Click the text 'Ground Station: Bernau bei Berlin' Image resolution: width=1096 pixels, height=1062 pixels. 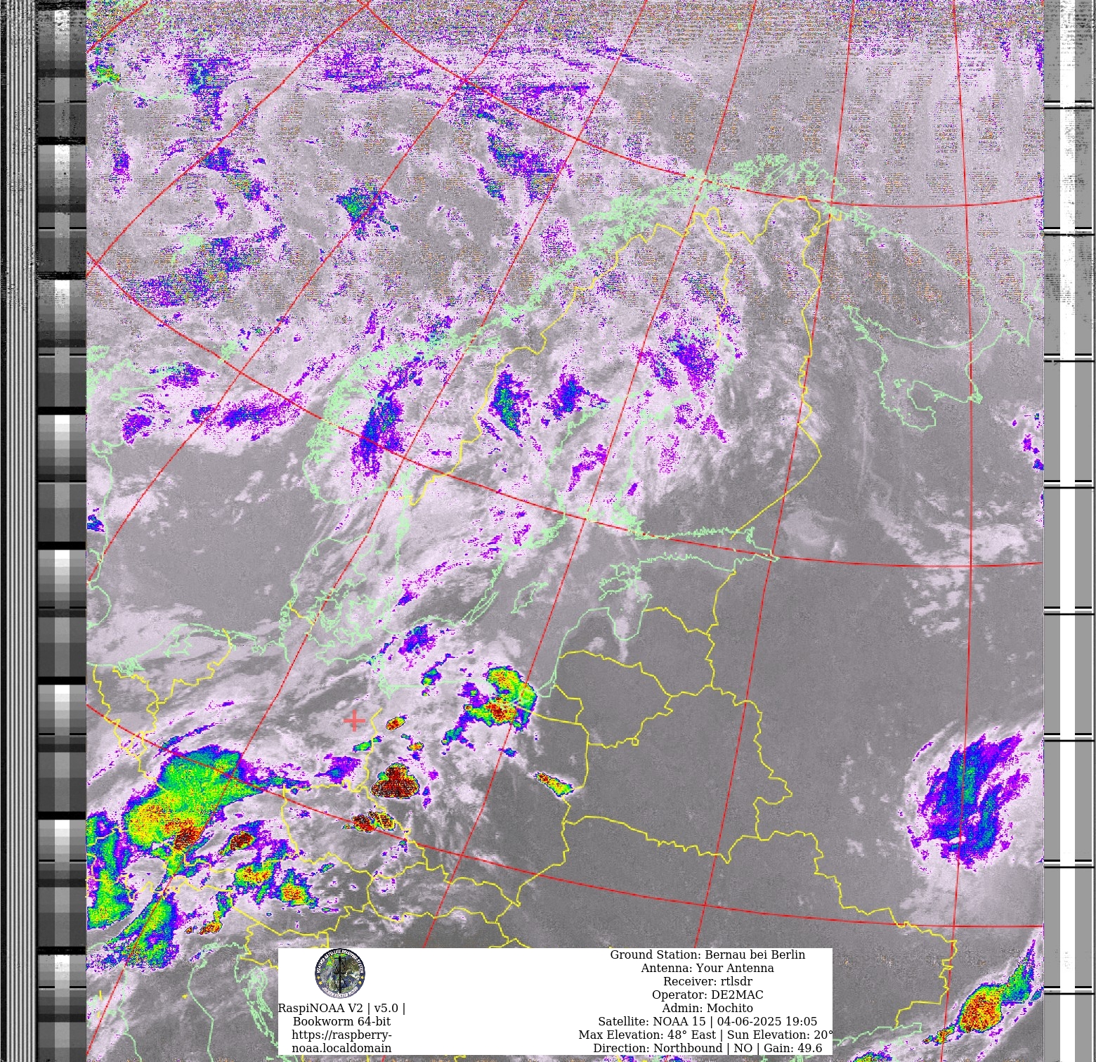(707, 954)
